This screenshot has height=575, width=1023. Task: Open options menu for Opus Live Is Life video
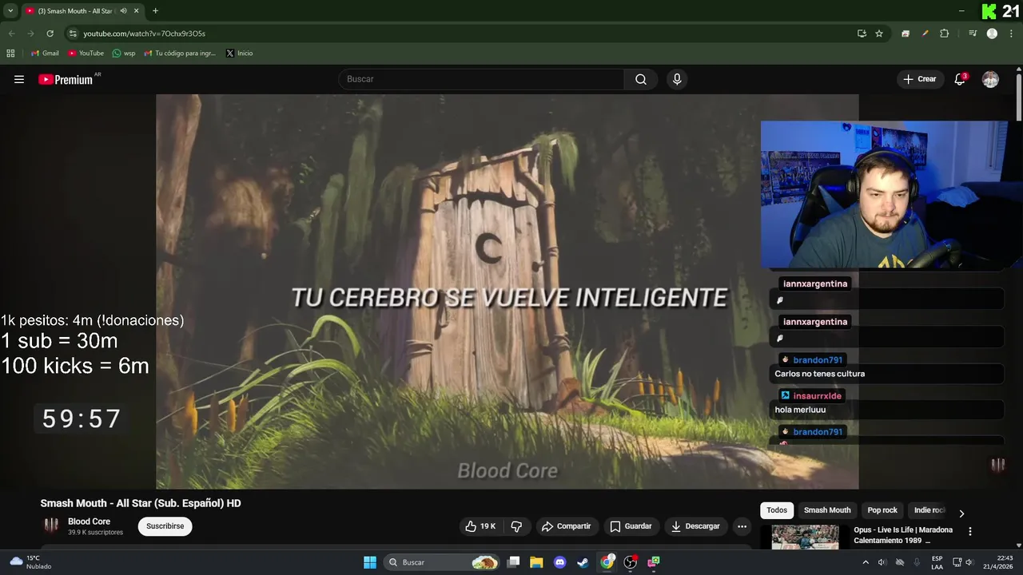pos(970,531)
